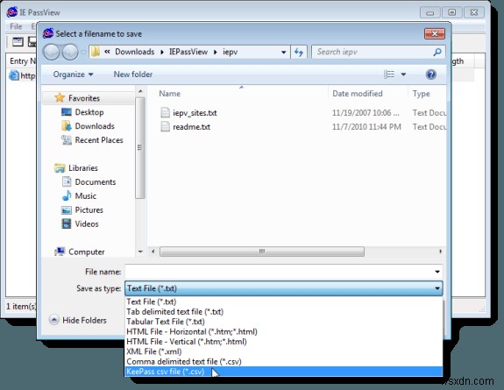Open Libraries in navigation pane
This screenshot has width=504, height=390.
[83, 168]
